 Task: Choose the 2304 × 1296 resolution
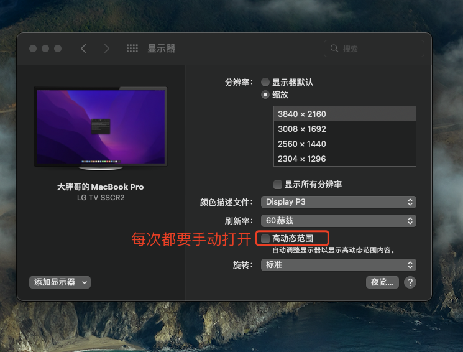point(344,159)
